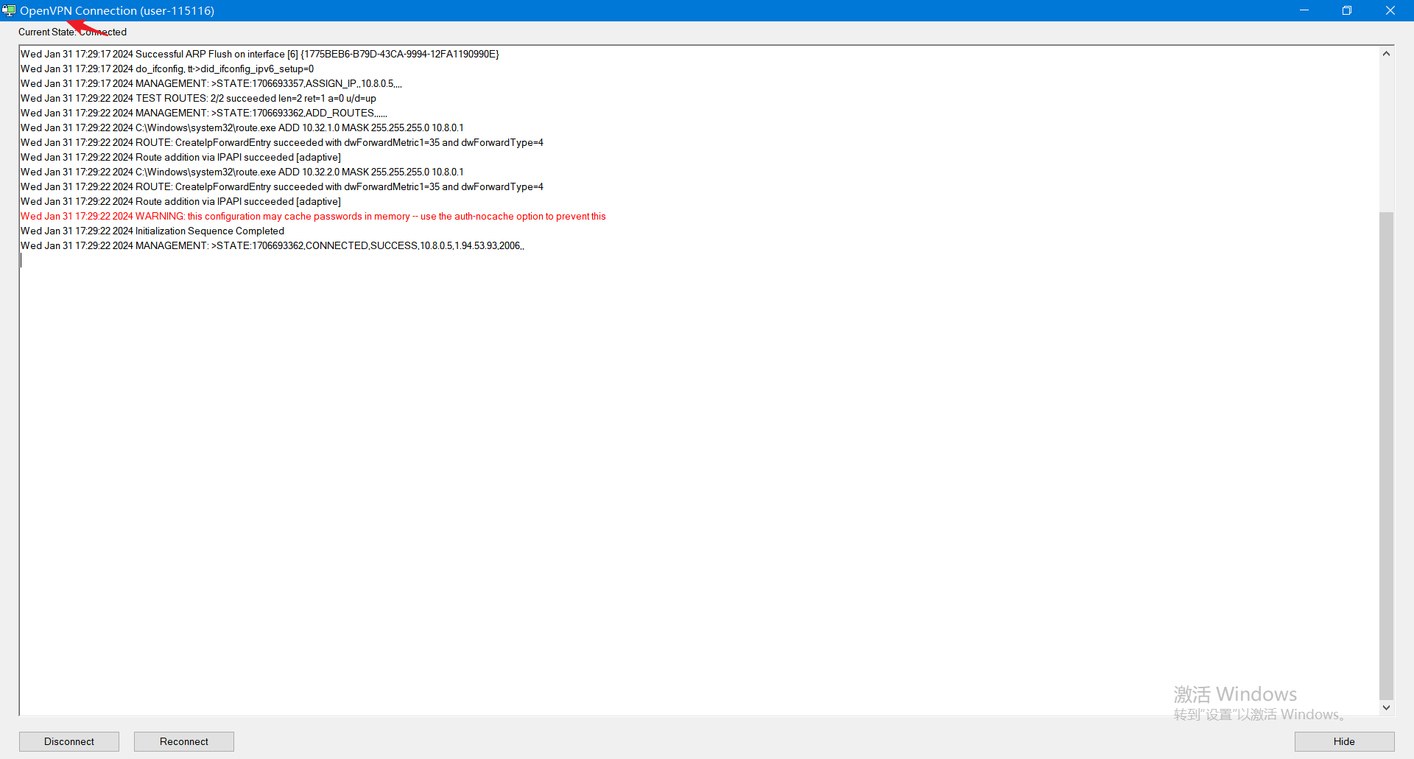Click the TEST ROUTES log entry
The width and height of the screenshot is (1414, 759).
tap(198, 98)
